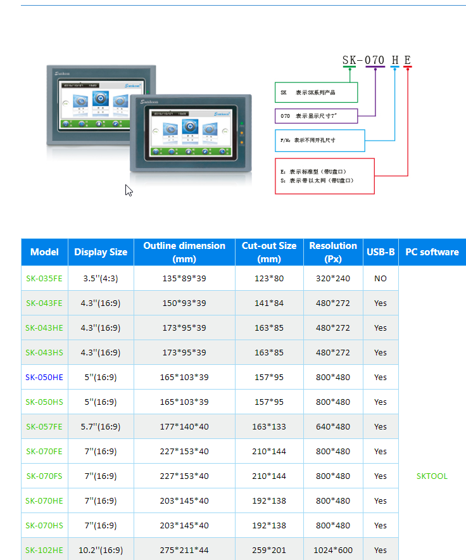Click the Resolution (Px) column header
The image size is (466, 560).
(x=333, y=252)
